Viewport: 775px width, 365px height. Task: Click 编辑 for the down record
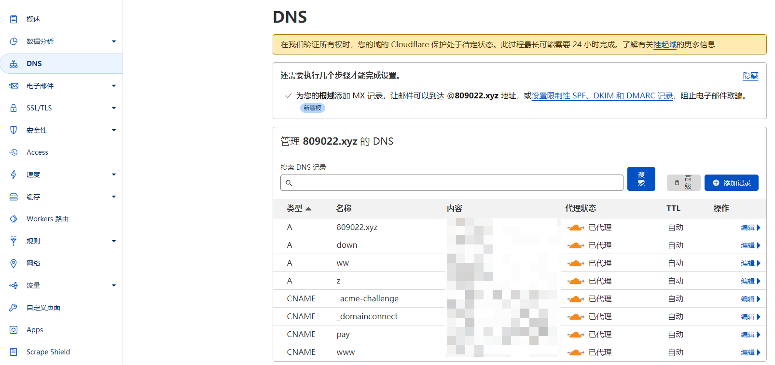(751, 245)
